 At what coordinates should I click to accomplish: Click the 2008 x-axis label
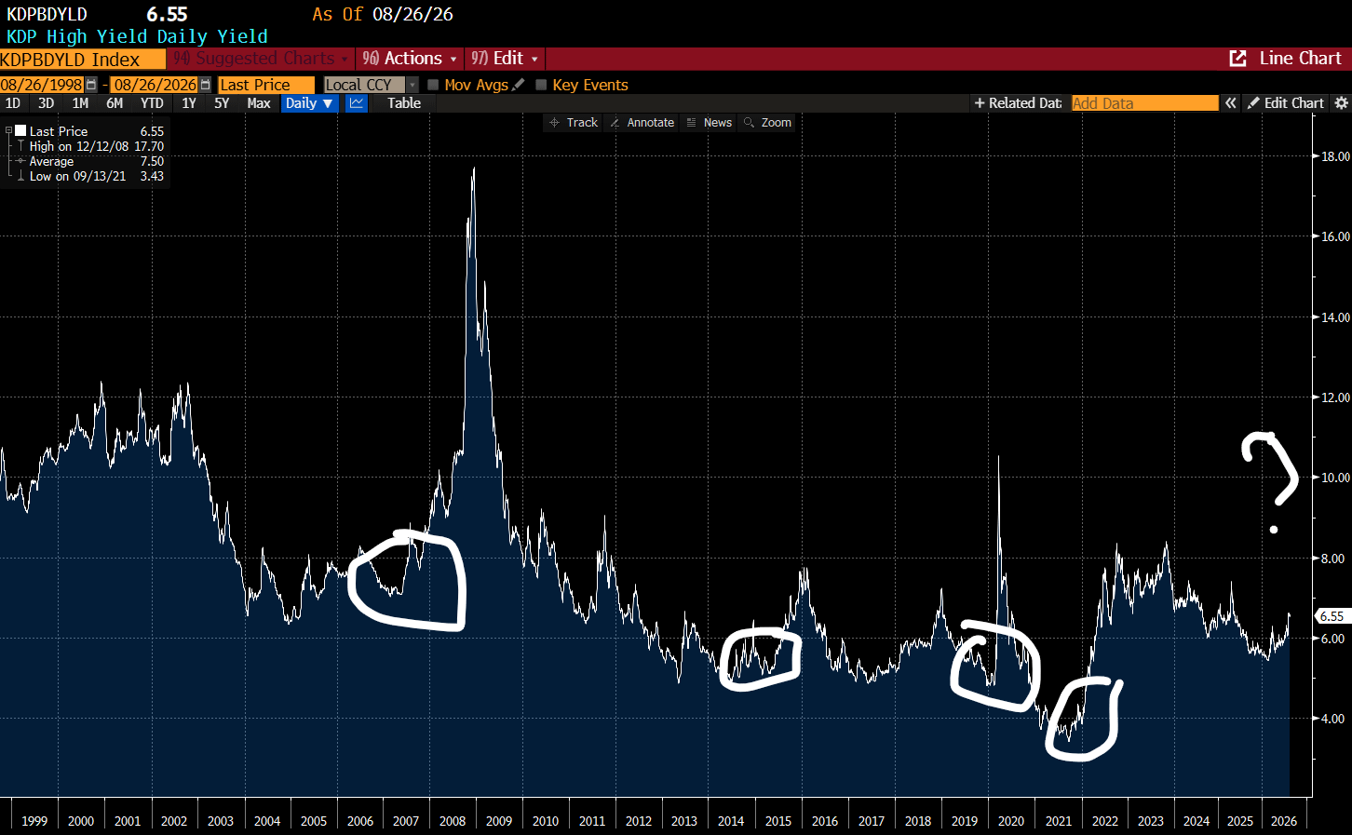453,821
